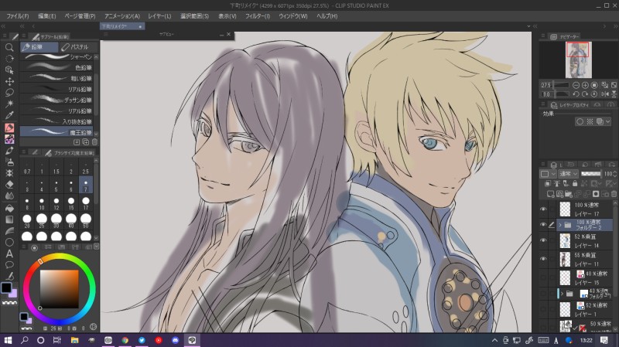The width and height of the screenshot is (619, 347).
Task: Select the Eyedropper tool
Action: click(9, 115)
